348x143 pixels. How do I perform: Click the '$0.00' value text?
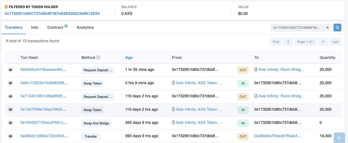point(243,14)
